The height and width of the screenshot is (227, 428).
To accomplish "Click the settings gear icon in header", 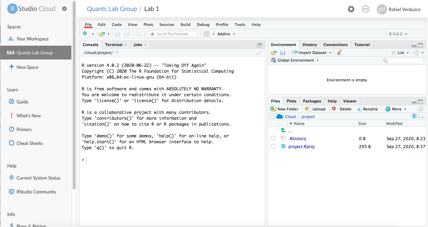I will coord(351,9).
